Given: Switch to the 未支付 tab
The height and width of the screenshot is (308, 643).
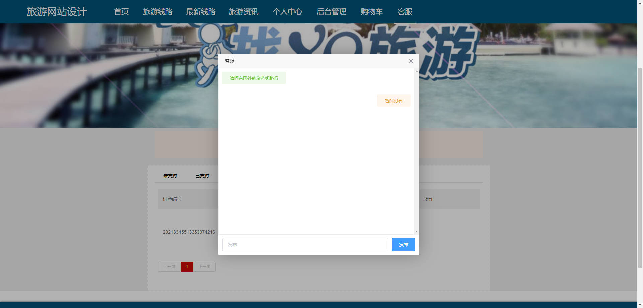Looking at the screenshot, I should (x=170, y=176).
